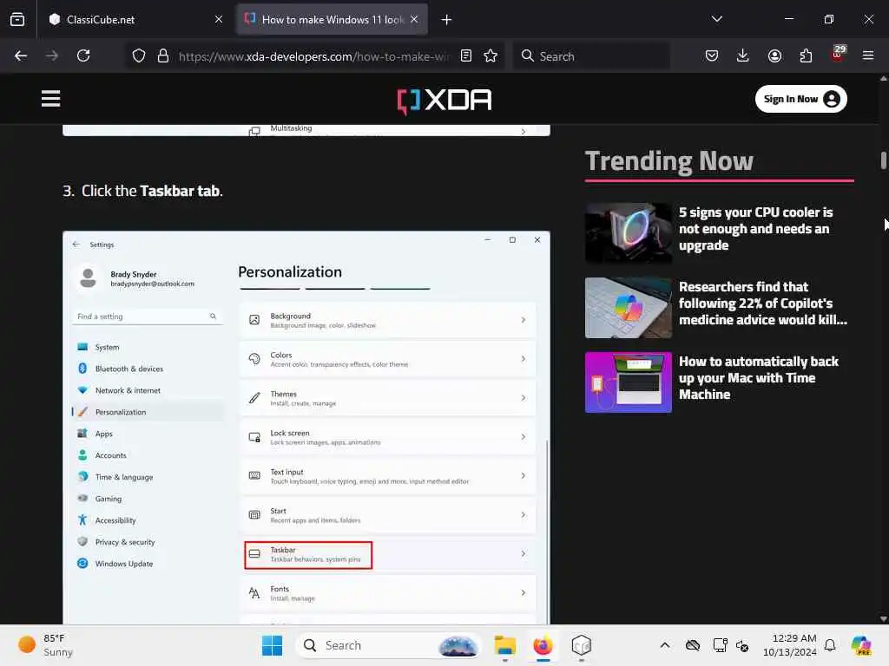Click the CPU cooler thumbnail
This screenshot has width=889, height=666.
click(x=629, y=232)
